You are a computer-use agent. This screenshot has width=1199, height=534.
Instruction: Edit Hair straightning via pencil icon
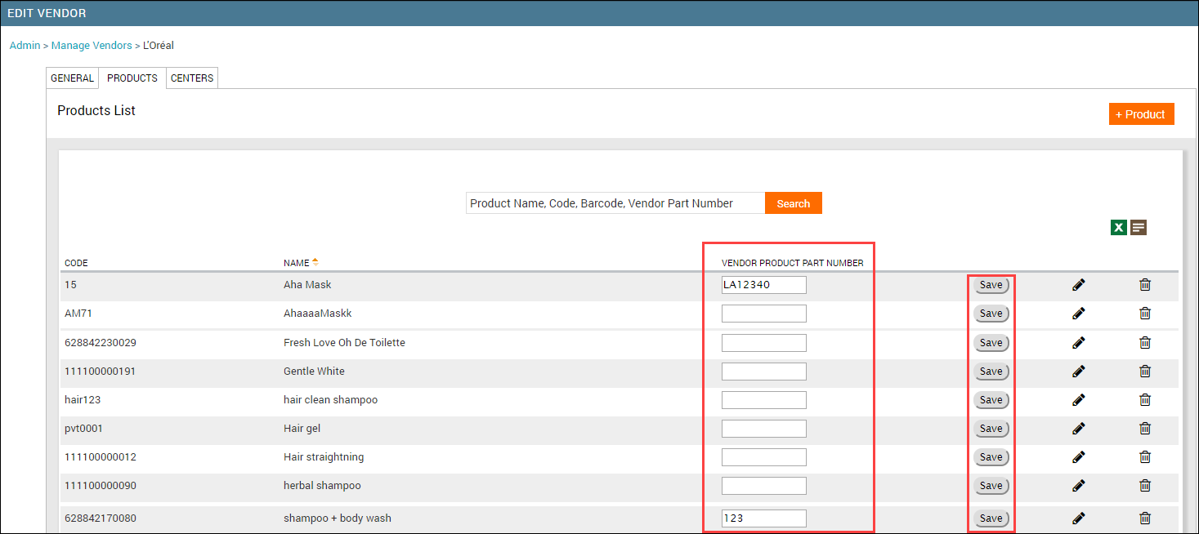pos(1078,456)
